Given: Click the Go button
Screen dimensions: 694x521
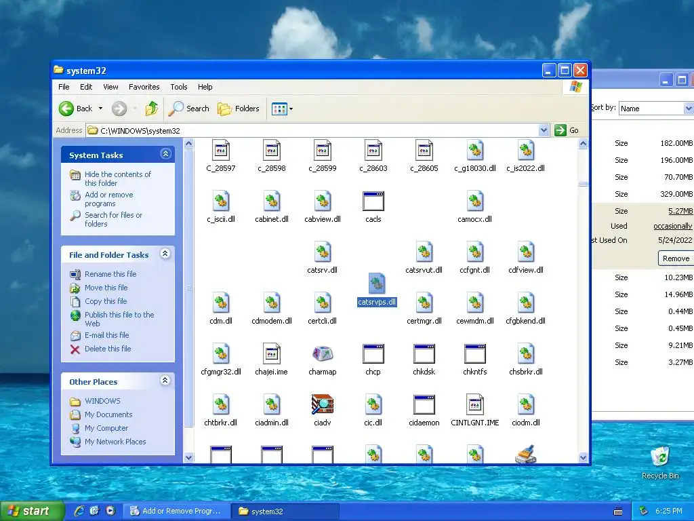Looking at the screenshot, I should coord(567,130).
